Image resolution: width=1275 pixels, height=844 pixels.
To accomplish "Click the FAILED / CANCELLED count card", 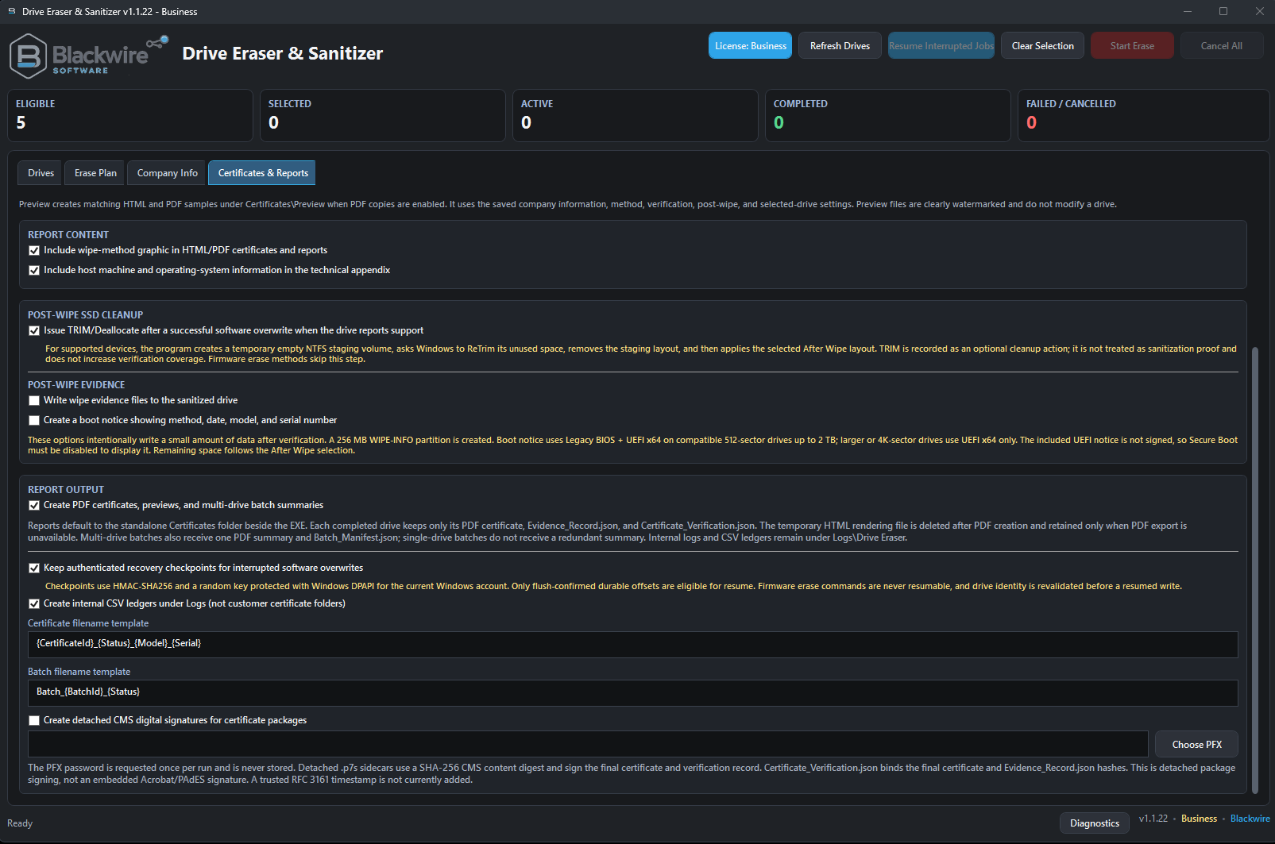I will 1143,115.
